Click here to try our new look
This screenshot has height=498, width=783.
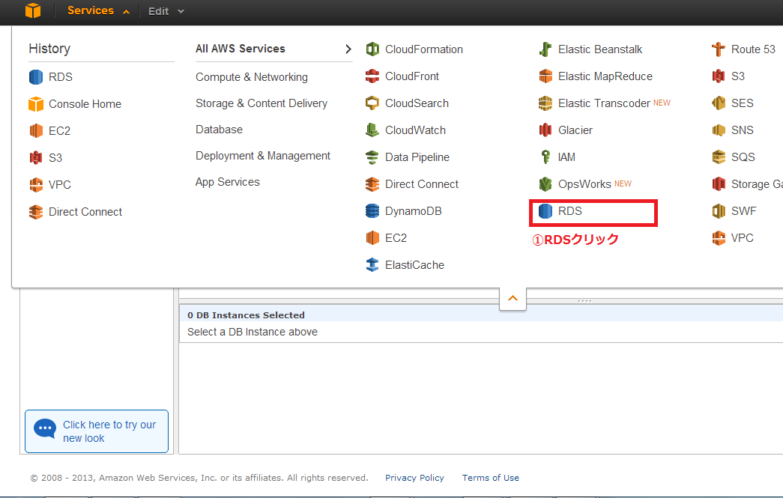click(x=97, y=431)
